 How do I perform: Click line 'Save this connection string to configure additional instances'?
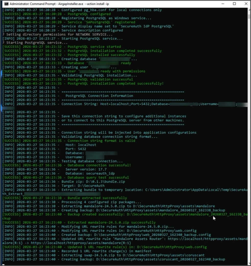pyautogui.click(x=94, y=116)
